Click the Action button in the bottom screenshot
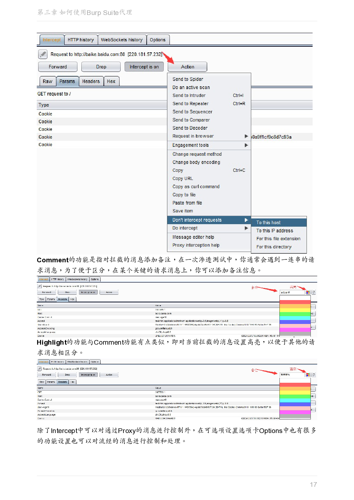 coord(109,375)
